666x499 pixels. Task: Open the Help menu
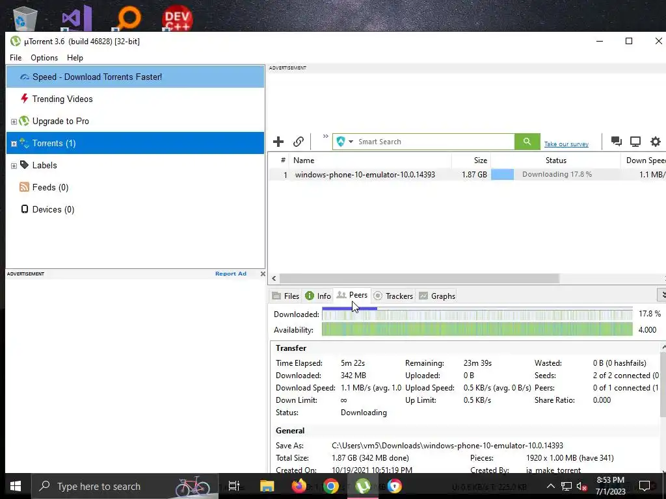[x=75, y=58]
